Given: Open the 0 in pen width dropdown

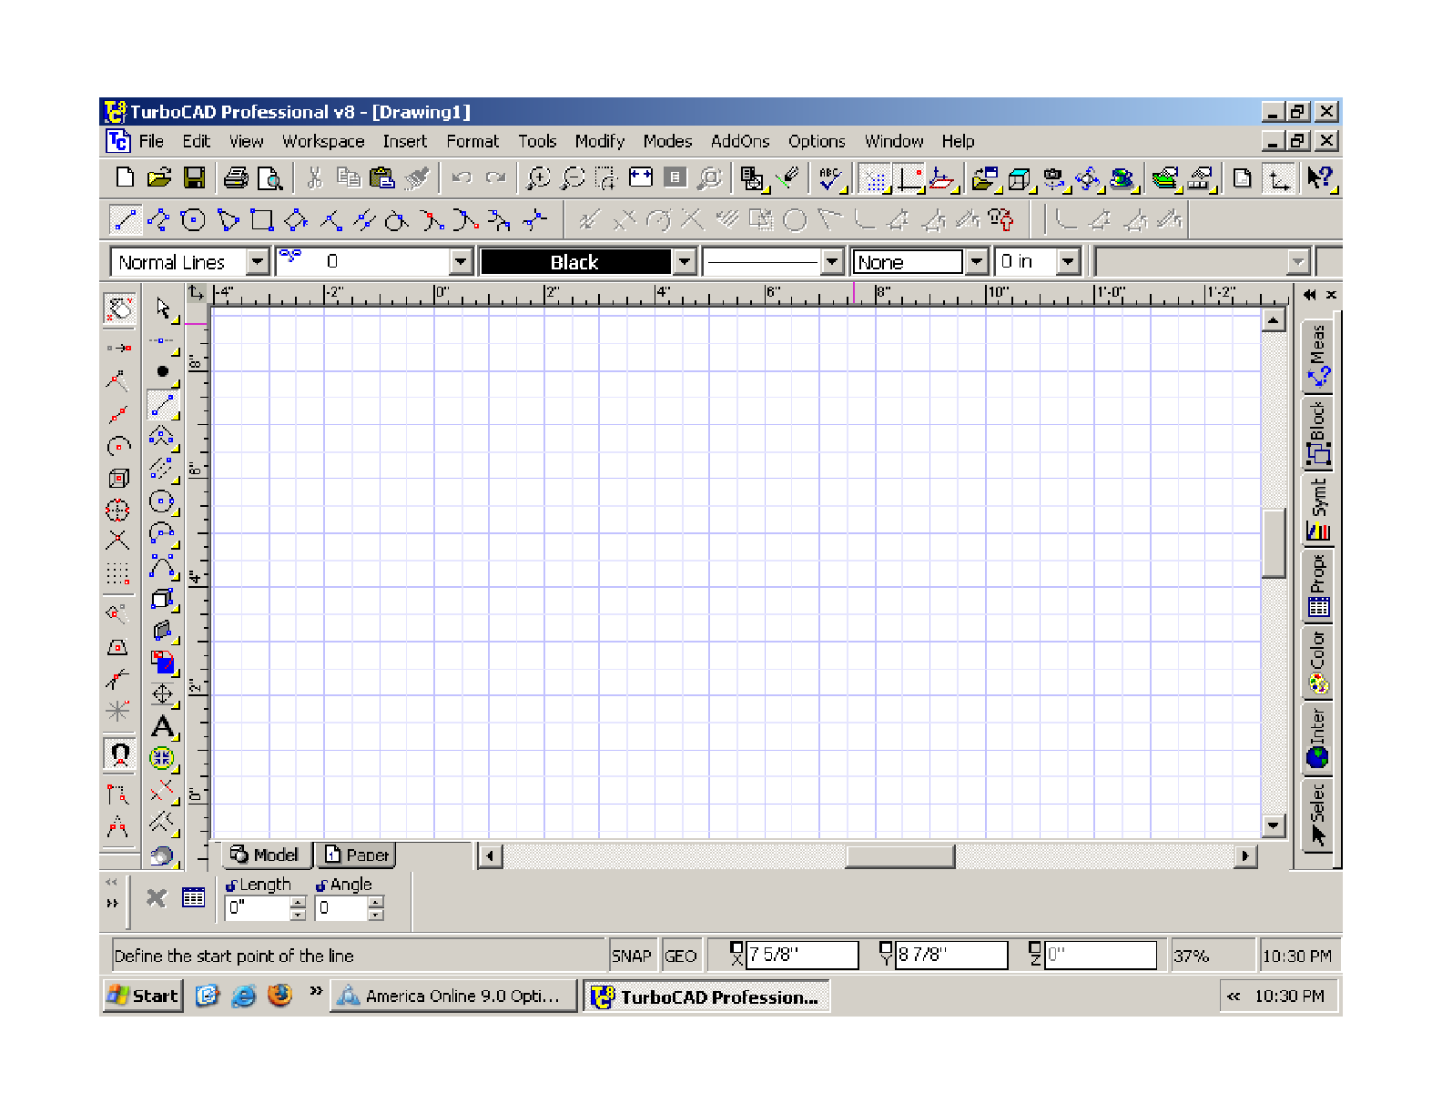Looking at the screenshot, I should pyautogui.click(x=1068, y=262).
